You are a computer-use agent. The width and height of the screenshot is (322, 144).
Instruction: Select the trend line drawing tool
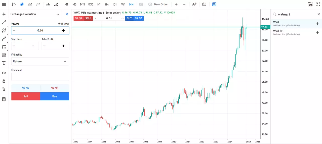(4, 22)
